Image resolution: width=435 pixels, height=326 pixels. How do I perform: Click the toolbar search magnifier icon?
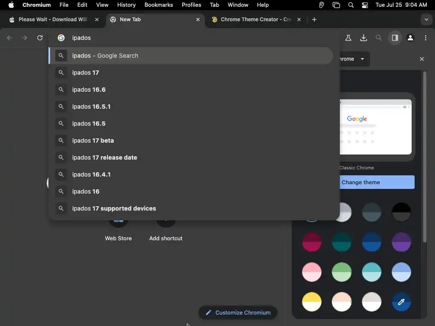coord(379,38)
